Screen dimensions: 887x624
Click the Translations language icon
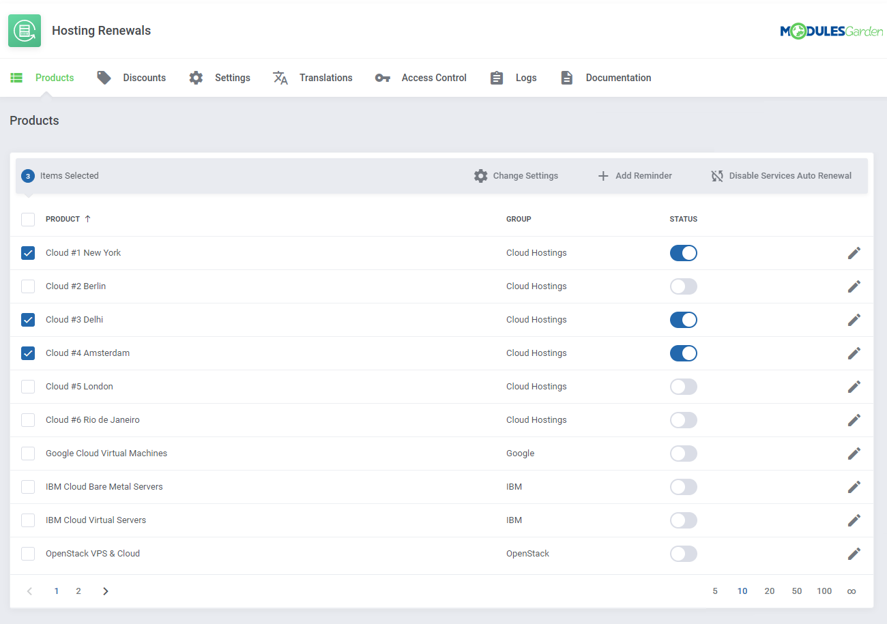pyautogui.click(x=280, y=78)
